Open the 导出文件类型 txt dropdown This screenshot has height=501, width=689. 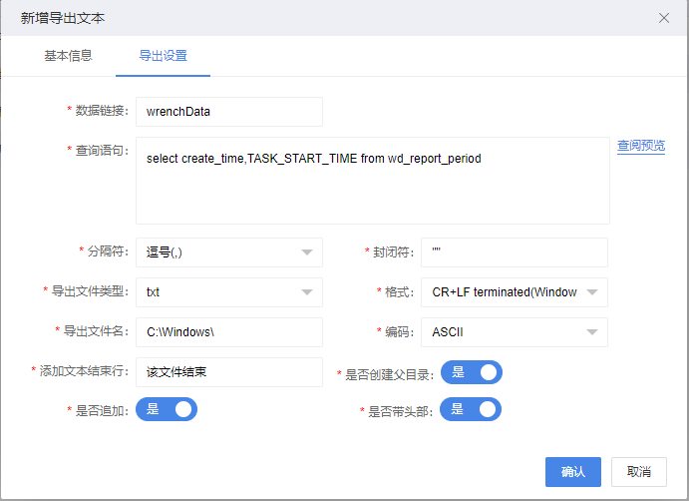228,292
